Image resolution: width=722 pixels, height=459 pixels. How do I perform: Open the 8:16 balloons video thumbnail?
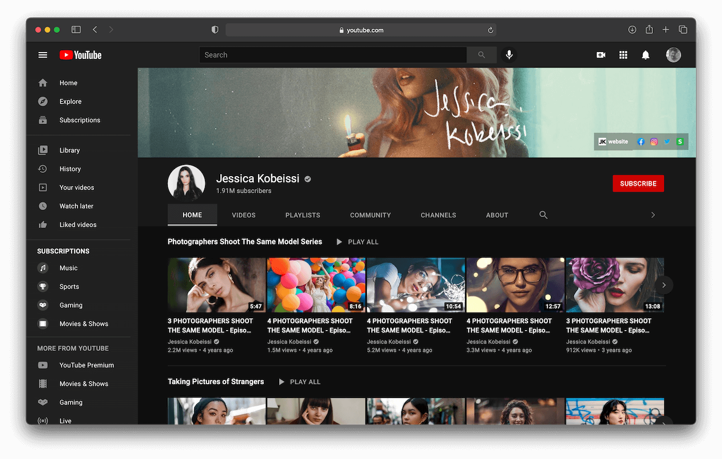coord(316,285)
